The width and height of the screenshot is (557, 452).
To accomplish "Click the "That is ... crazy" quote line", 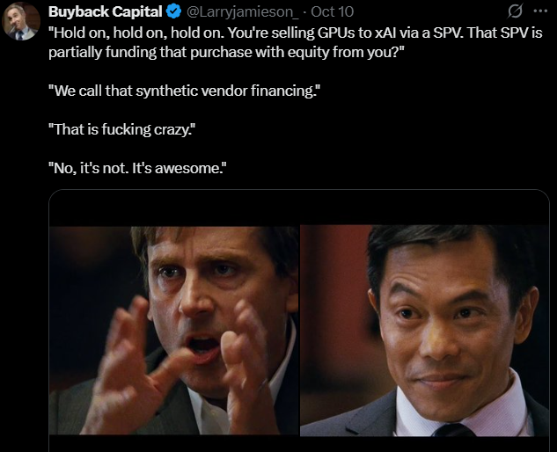I will (x=121, y=130).
